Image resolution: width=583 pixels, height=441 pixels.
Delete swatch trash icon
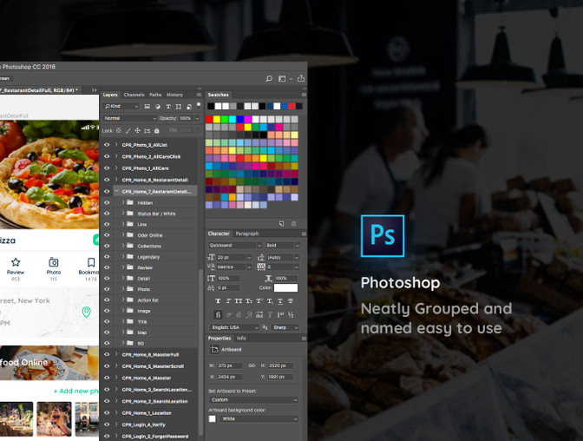[294, 224]
